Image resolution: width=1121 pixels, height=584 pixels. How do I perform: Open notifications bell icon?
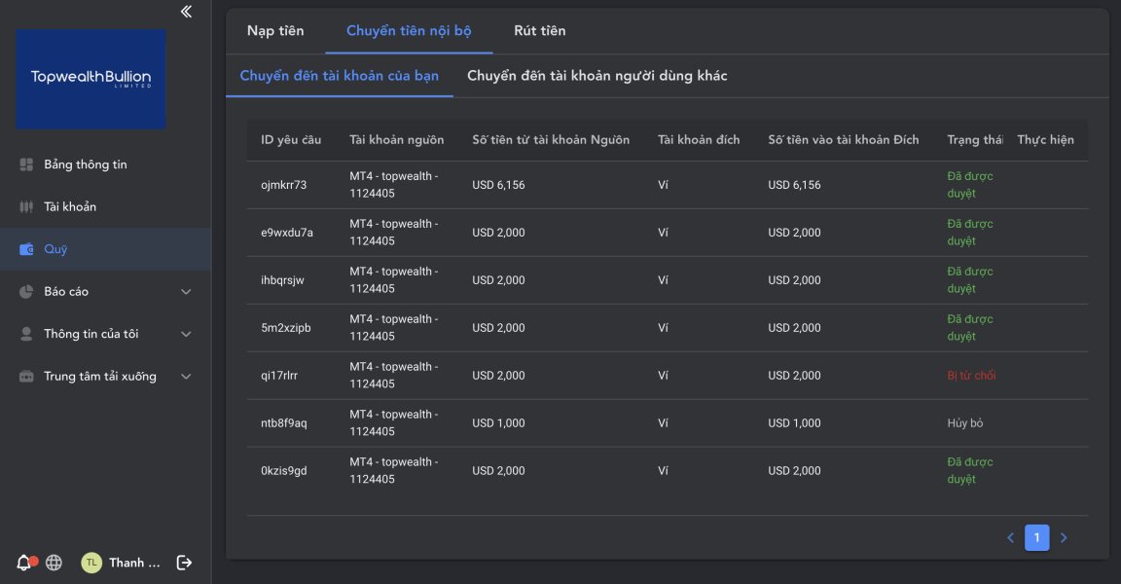[x=24, y=563]
